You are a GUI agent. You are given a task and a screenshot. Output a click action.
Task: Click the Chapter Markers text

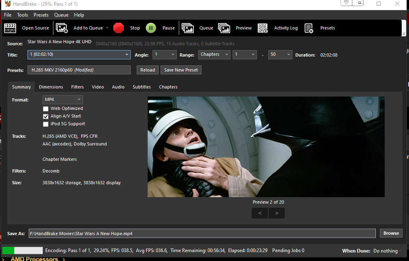click(60, 159)
